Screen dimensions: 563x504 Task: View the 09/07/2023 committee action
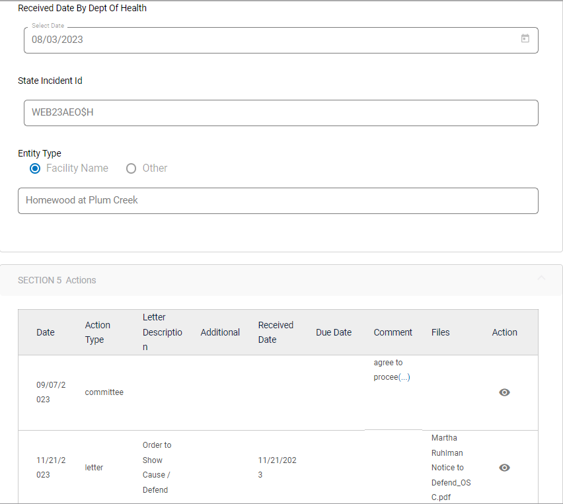pyautogui.click(x=504, y=392)
